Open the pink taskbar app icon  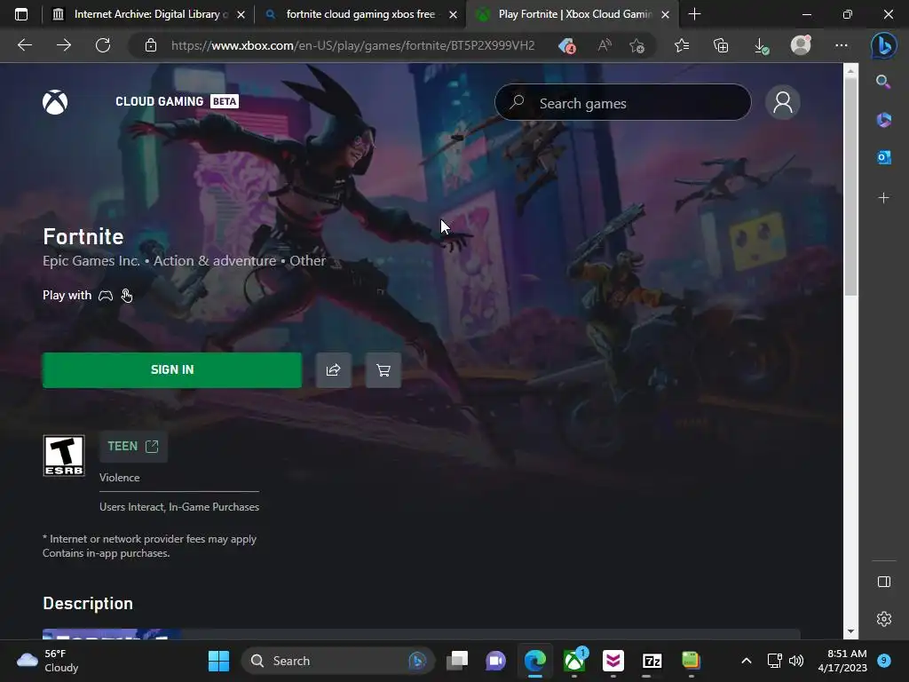pyautogui.click(x=613, y=661)
